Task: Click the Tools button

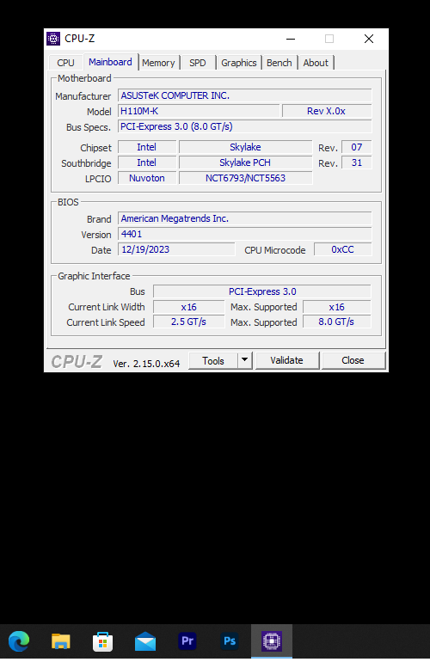Action: pos(213,360)
